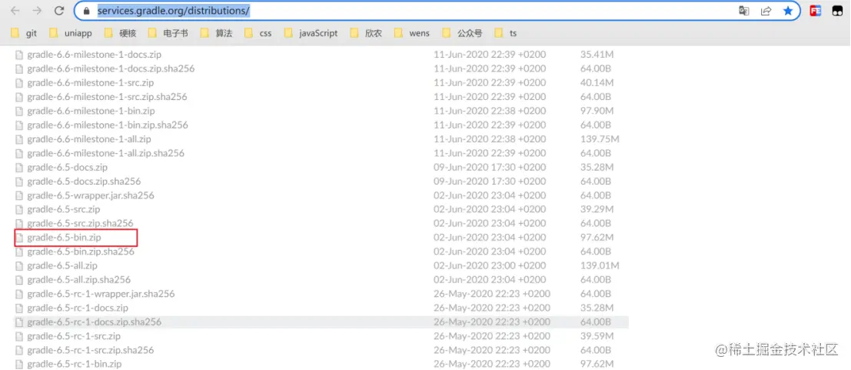Image resolution: width=851 pixels, height=370 pixels.
Task: Click file icon beside gradle-6.6-milestone-1-bin.zip
Action: pos(20,111)
